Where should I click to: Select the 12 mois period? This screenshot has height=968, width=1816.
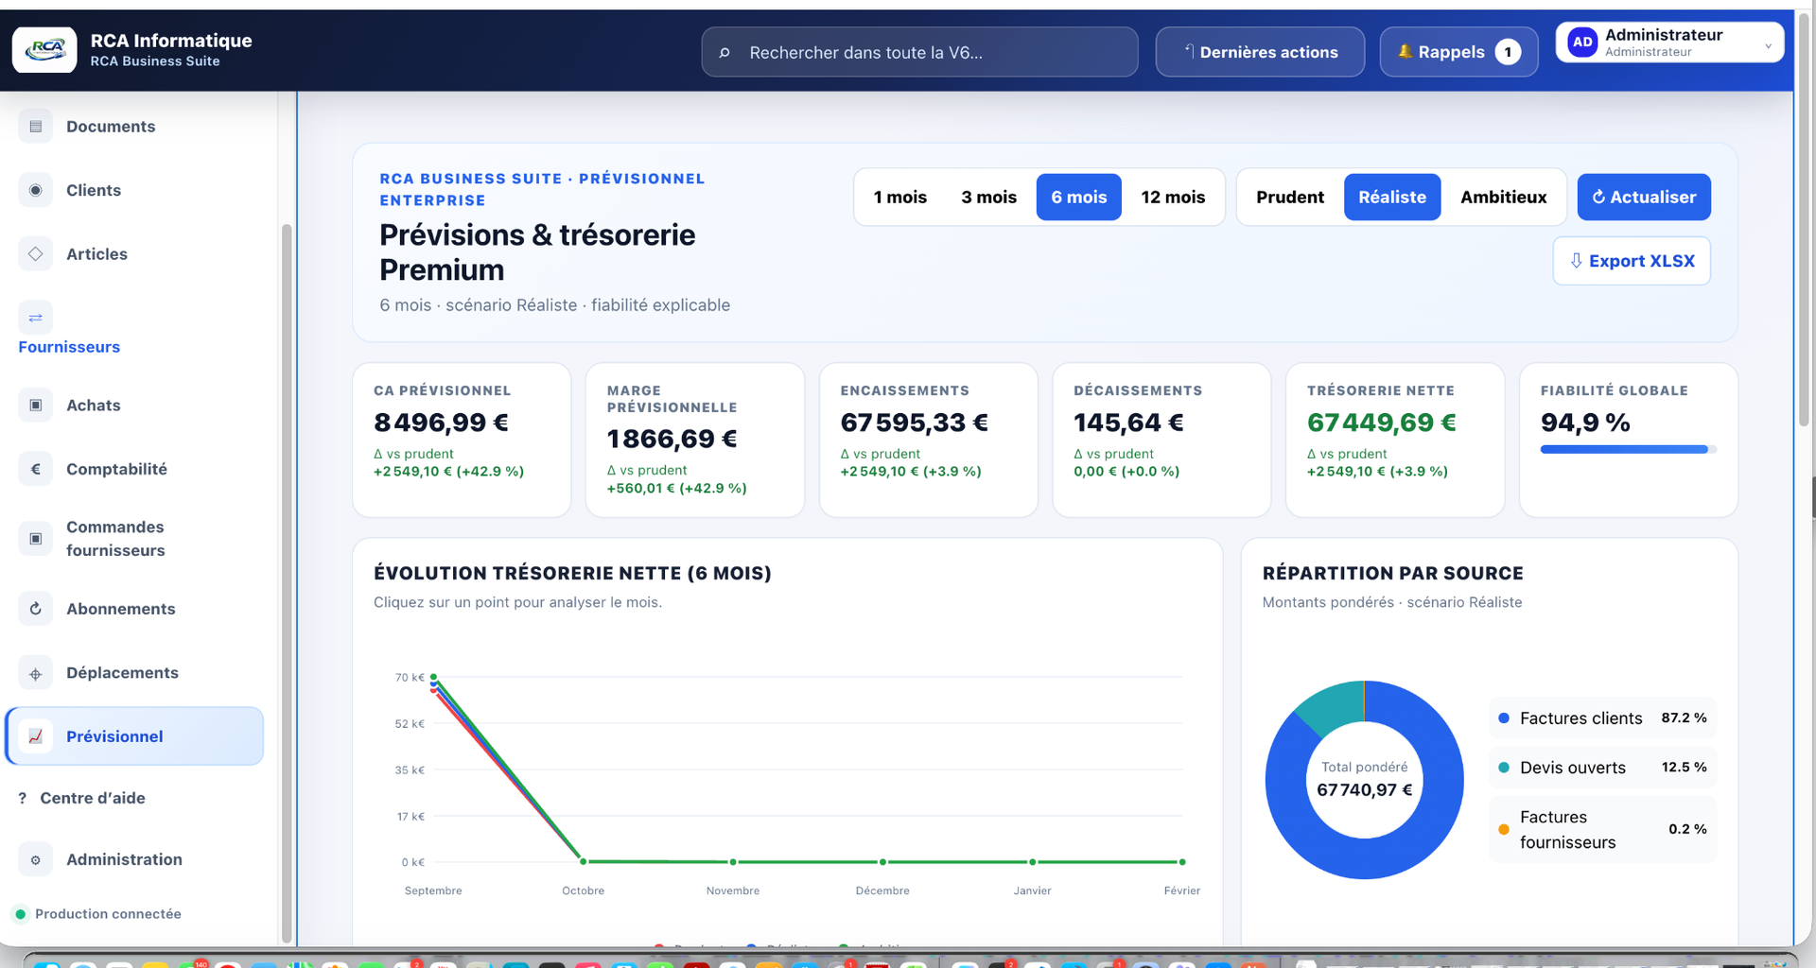[1173, 197]
